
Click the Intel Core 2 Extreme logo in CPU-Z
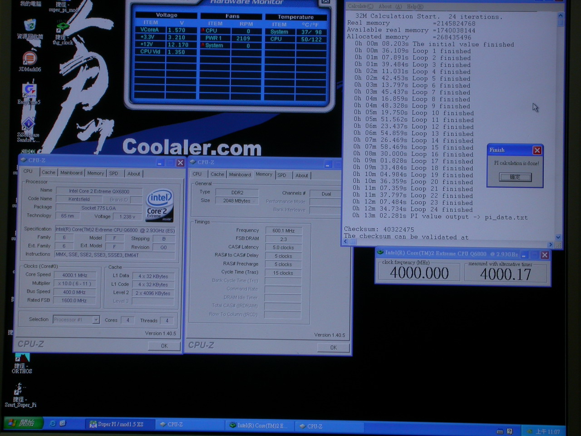(x=160, y=205)
